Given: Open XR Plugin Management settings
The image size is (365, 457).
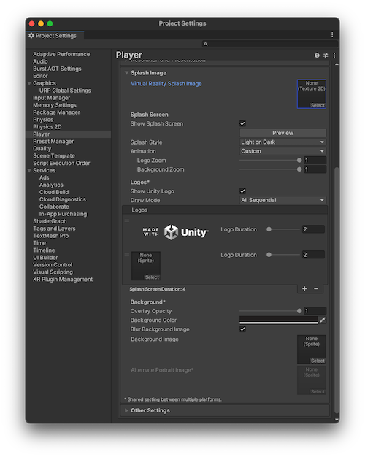Looking at the screenshot, I should pyautogui.click(x=63, y=279).
